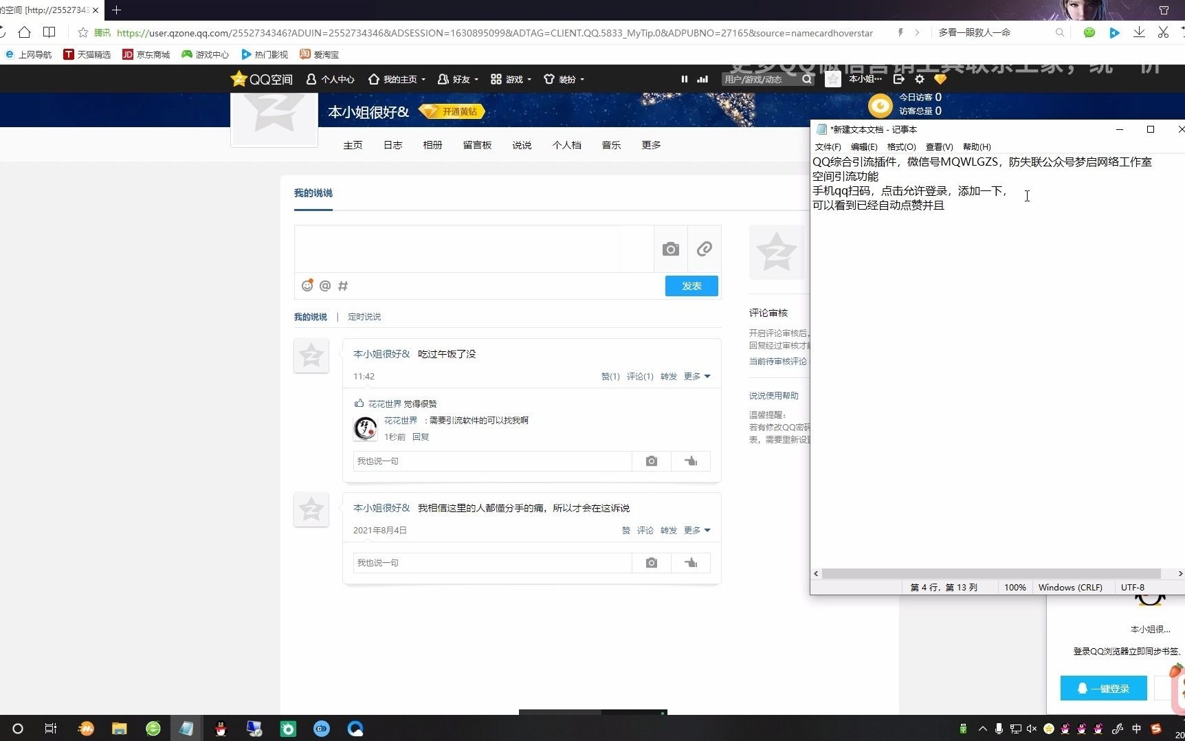
Task: Click camera icon under 吃过午饭了没 post
Action: 651,461
